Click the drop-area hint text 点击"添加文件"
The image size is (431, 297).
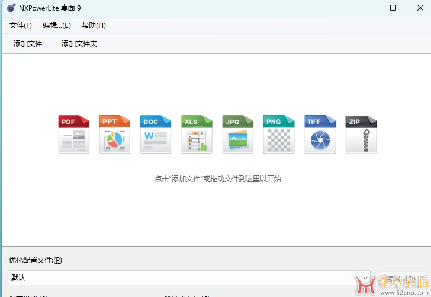click(217, 178)
